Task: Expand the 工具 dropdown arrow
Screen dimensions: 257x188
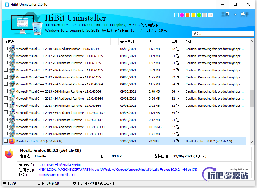Action: (x=235, y=15)
